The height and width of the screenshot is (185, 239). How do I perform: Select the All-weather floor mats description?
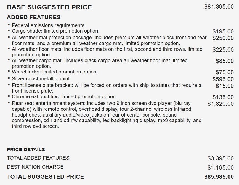click(107, 52)
